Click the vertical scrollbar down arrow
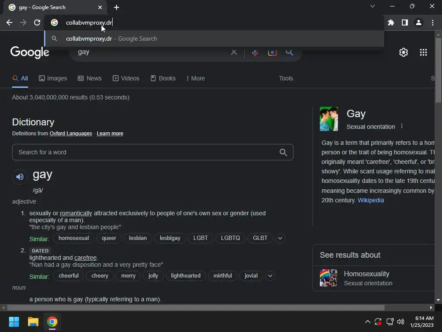This screenshot has height=332, width=442. click(x=438, y=300)
